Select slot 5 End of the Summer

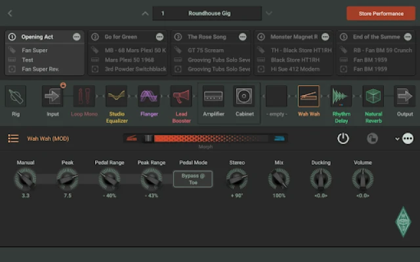[376, 52]
